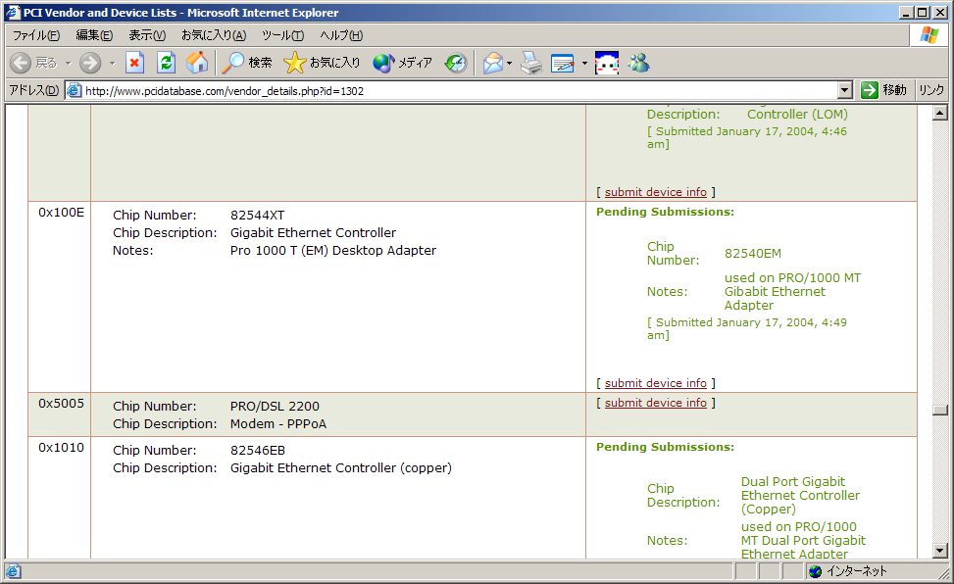Click chip number PRO/DSL 2200
This screenshot has height=584, width=954.
coord(275,407)
